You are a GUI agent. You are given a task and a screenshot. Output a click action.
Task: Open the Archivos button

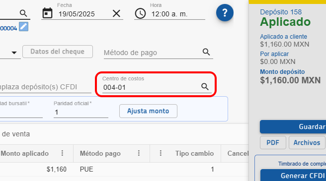pos(307,143)
